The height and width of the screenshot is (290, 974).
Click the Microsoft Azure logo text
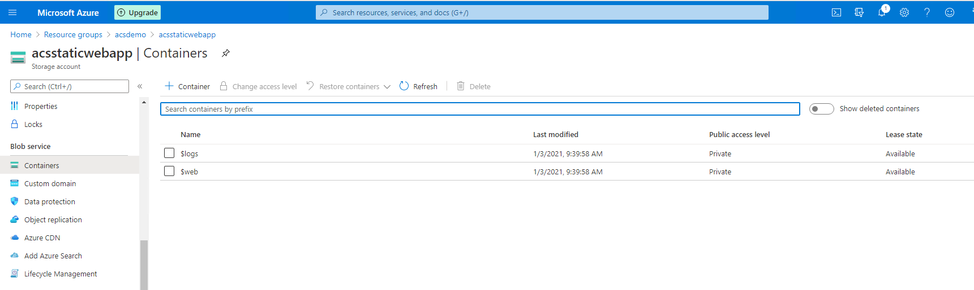(68, 12)
